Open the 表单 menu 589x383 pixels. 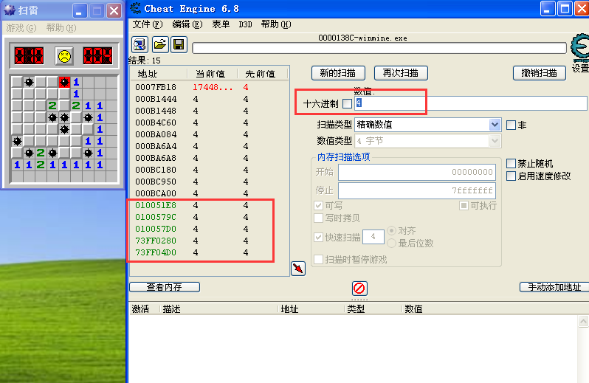pos(221,24)
